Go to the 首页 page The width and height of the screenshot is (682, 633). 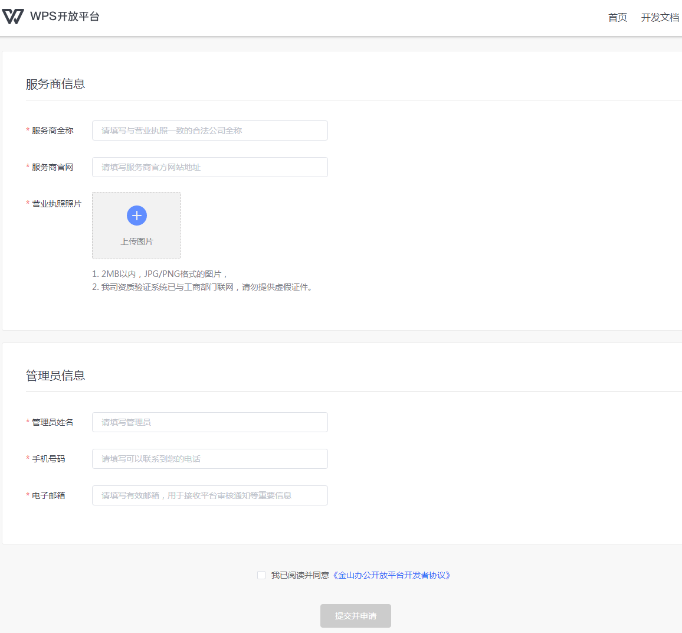click(x=617, y=18)
